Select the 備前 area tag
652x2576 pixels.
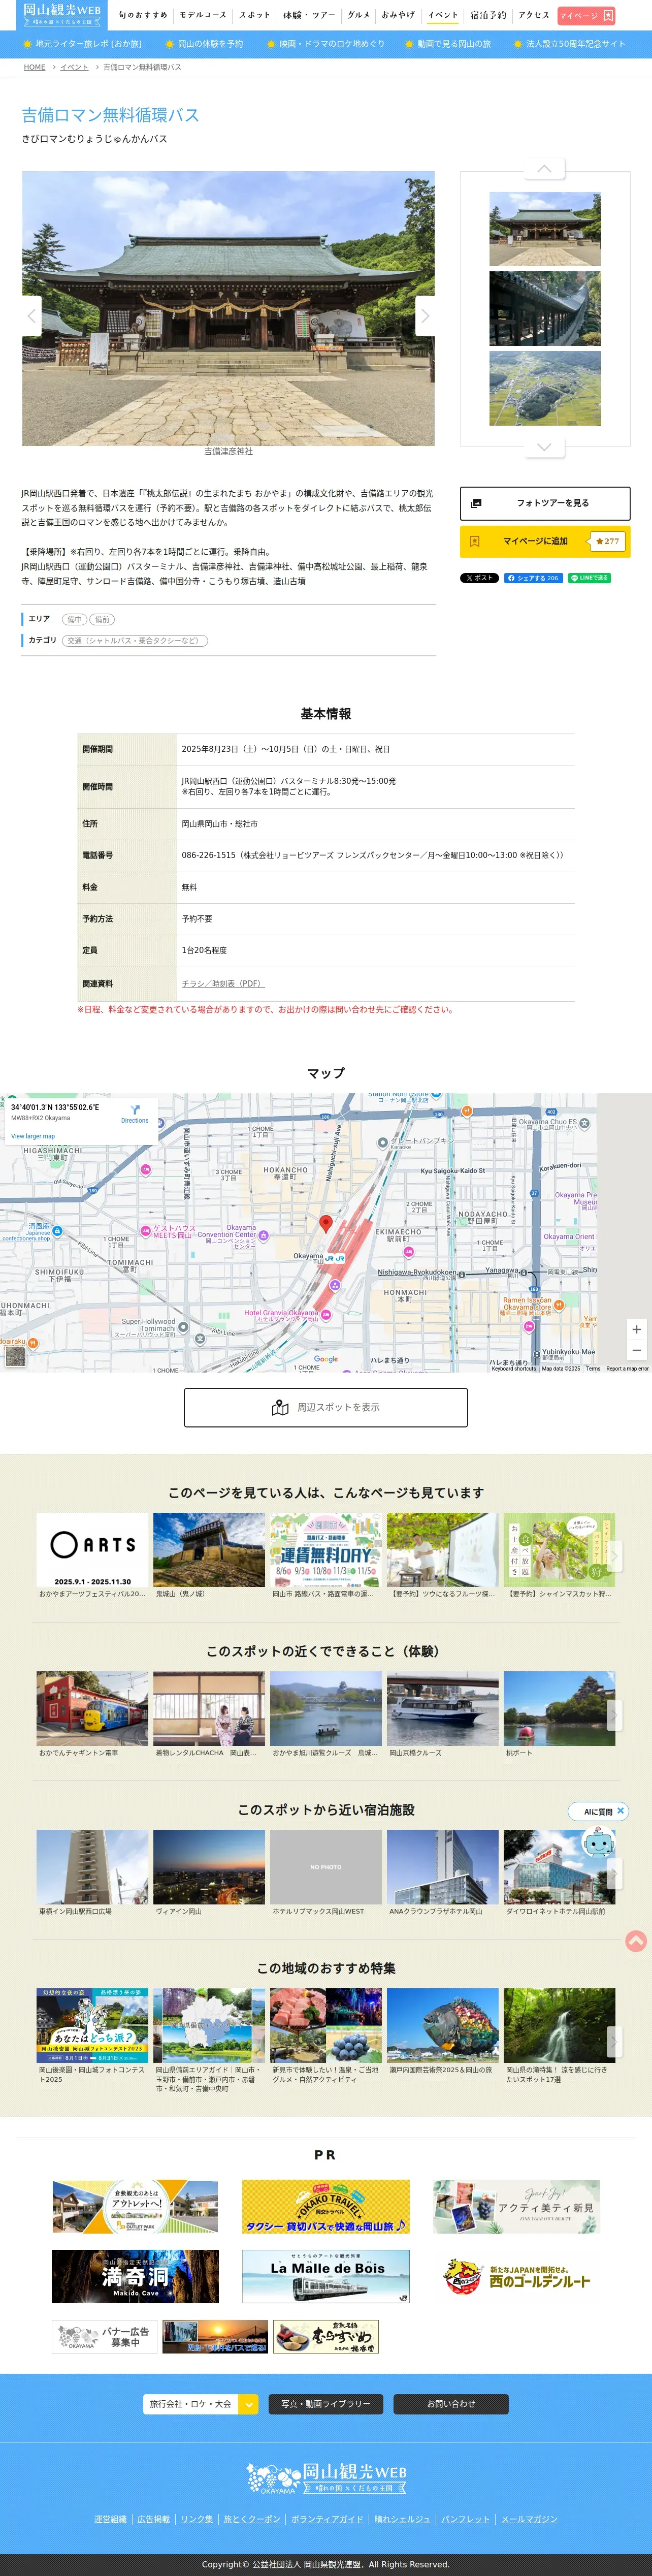(102, 619)
